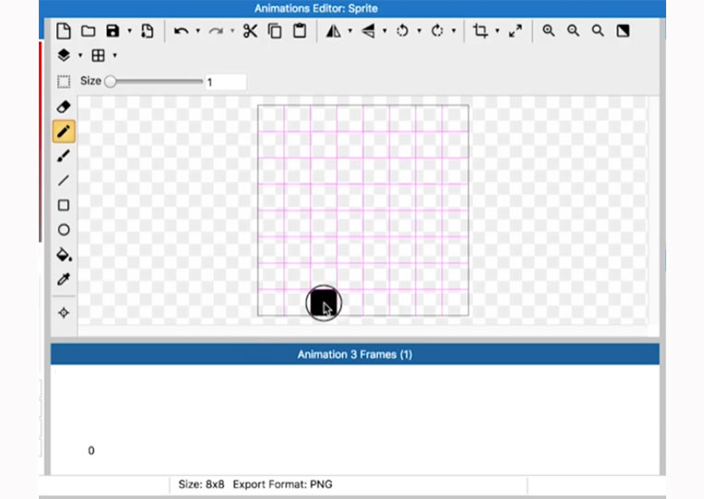Zoom in on the canvas

[x=548, y=30]
